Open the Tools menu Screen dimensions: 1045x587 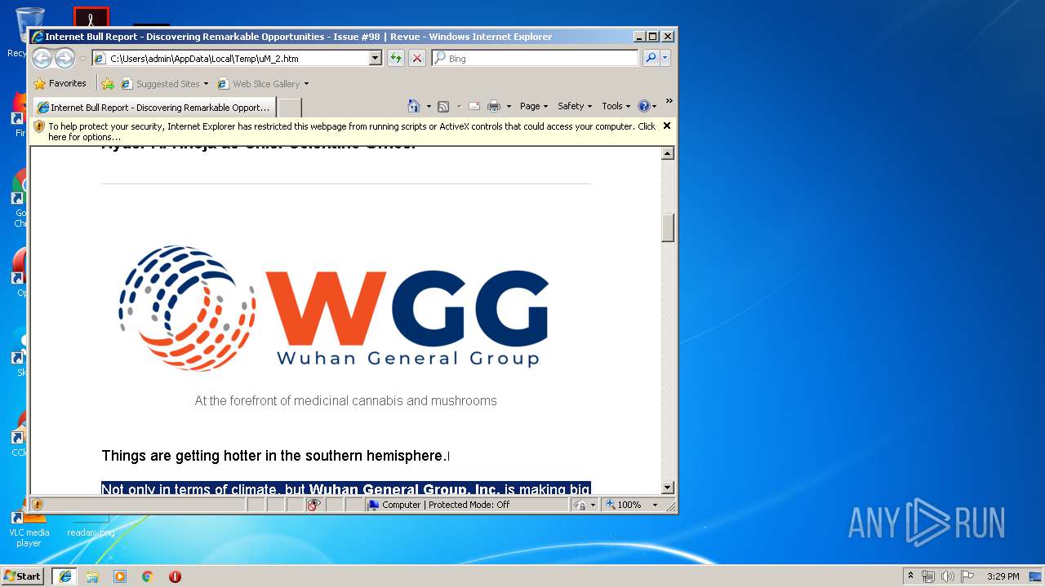616,106
